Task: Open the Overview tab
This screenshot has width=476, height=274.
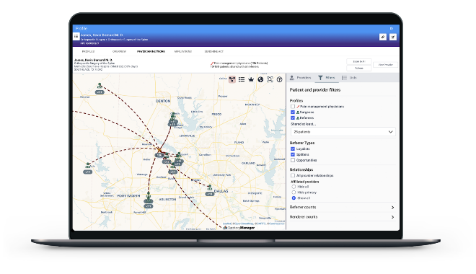Action: pos(119,52)
